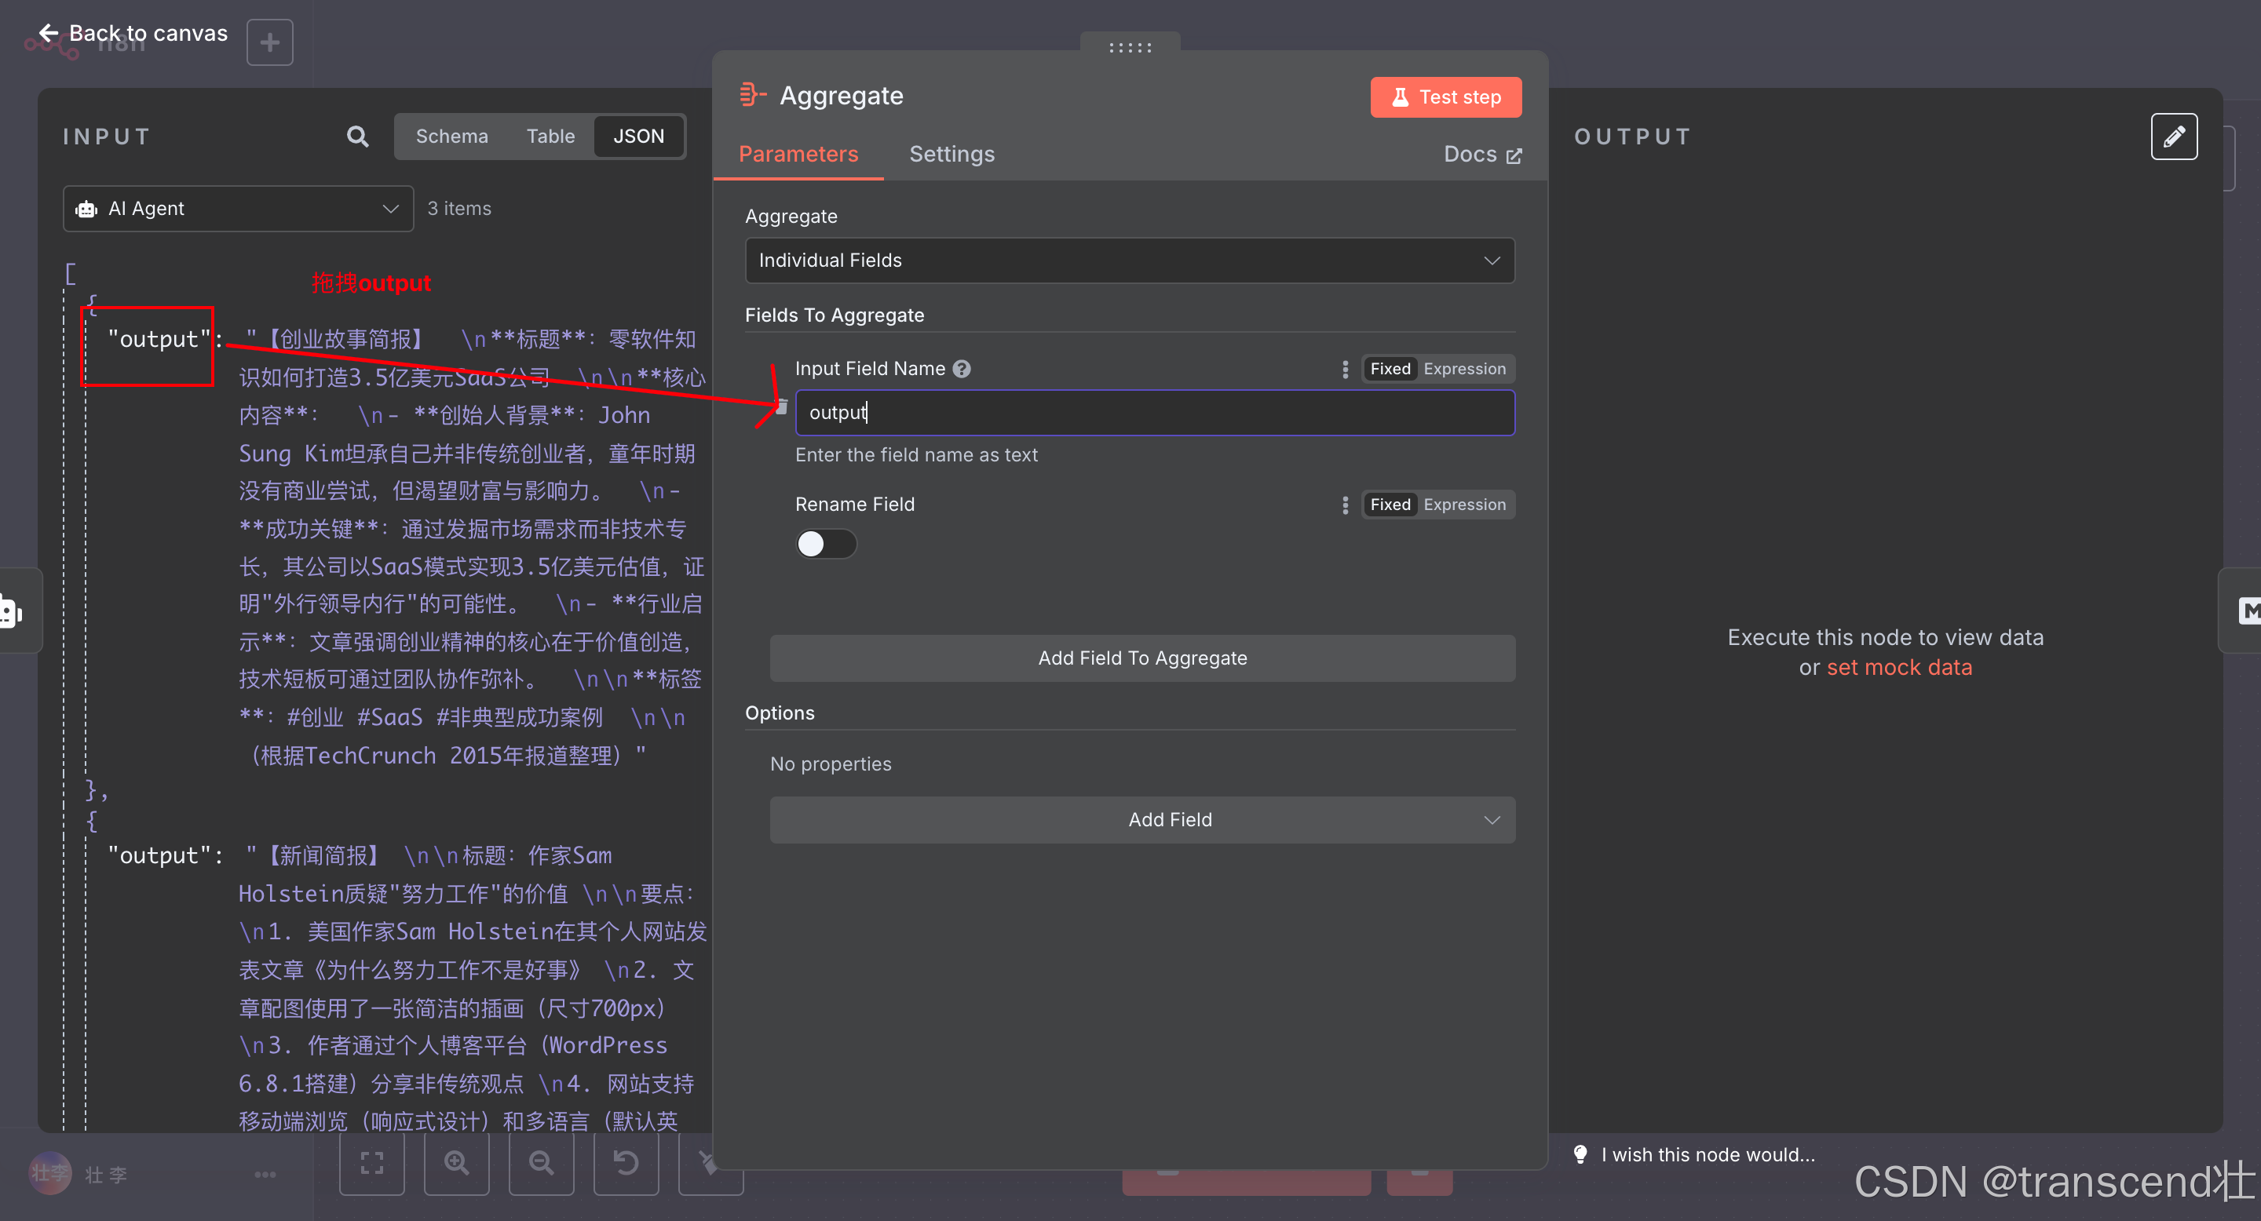
Task: Click the Back to canvas arrow icon
Action: (49, 33)
